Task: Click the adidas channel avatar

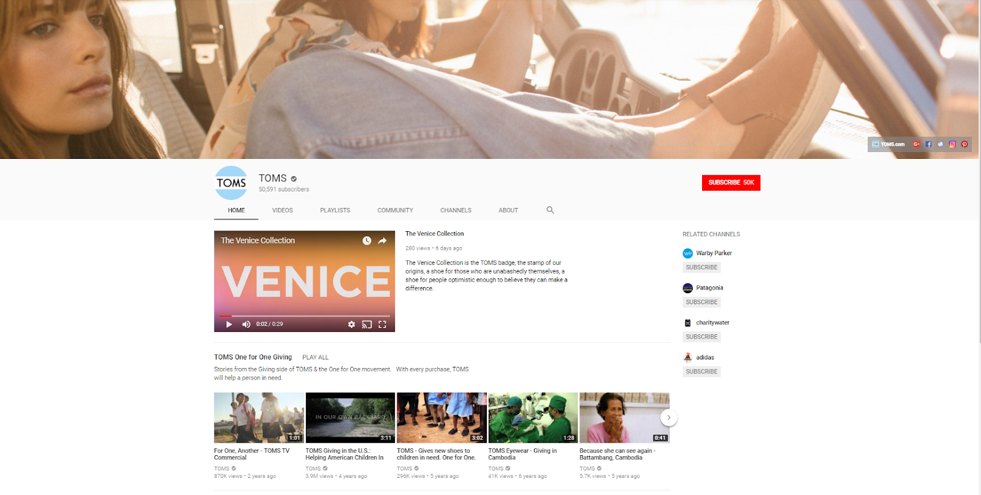Action: pyautogui.click(x=688, y=358)
